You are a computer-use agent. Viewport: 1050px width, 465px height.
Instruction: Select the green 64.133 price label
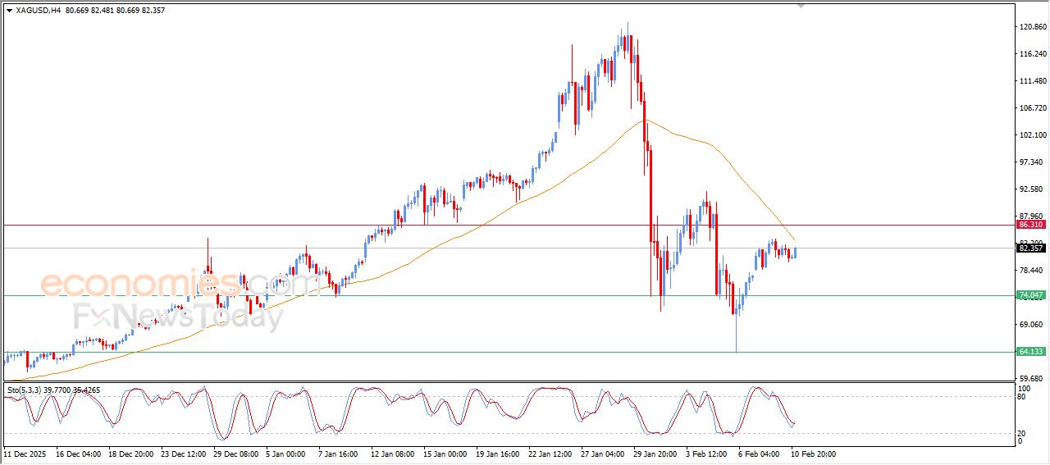click(x=1030, y=352)
